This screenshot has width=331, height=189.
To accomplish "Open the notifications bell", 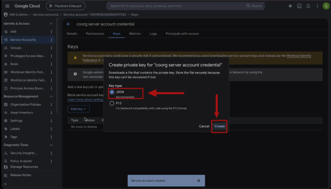I will click(x=308, y=6).
